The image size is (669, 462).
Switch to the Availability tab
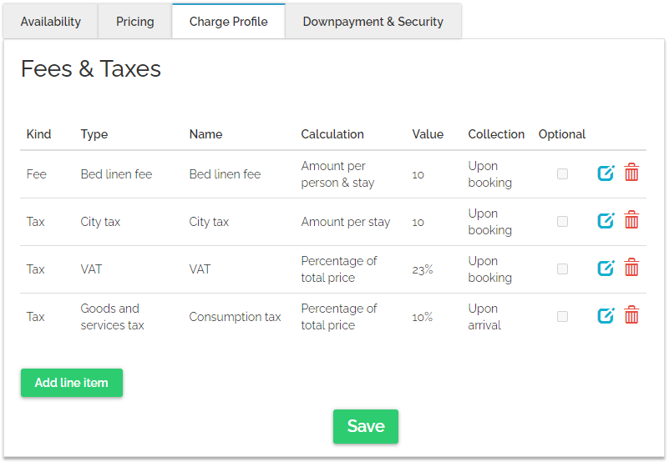(51, 22)
